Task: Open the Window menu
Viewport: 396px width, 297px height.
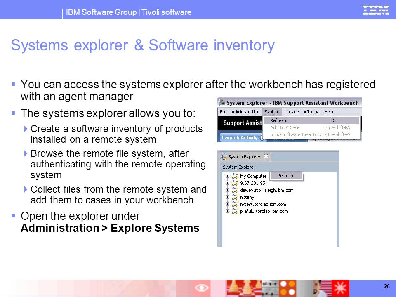Action: pyautogui.click(x=311, y=112)
